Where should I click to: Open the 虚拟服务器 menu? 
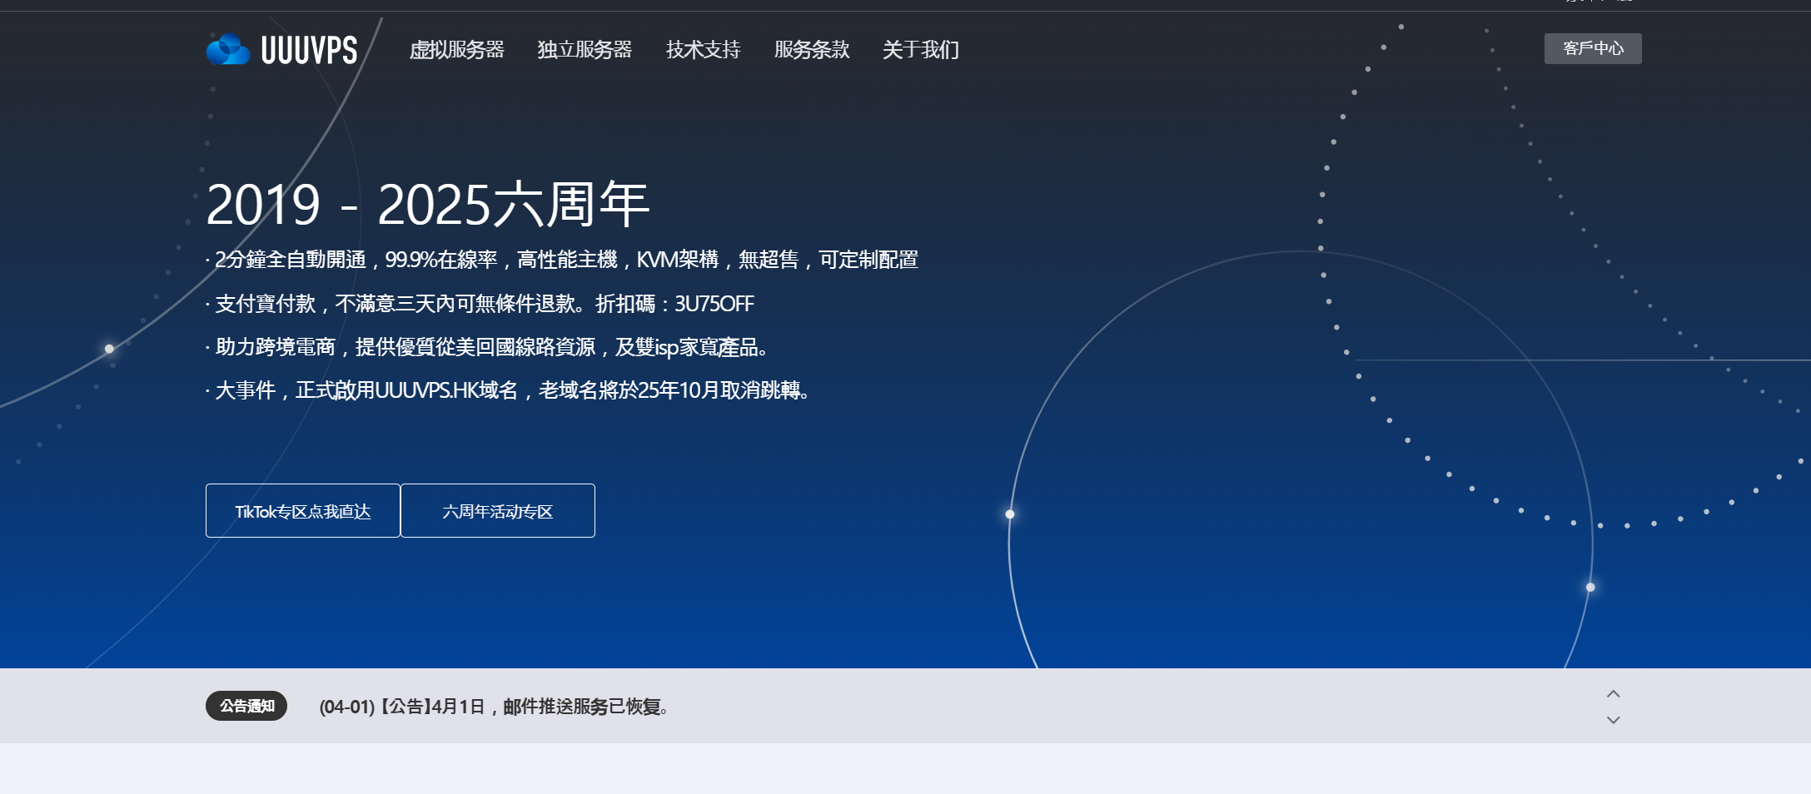(x=456, y=50)
